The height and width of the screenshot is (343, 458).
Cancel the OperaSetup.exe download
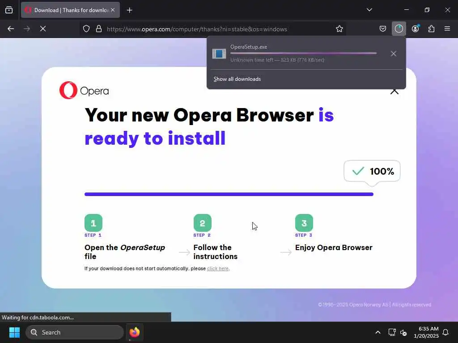pyautogui.click(x=394, y=54)
